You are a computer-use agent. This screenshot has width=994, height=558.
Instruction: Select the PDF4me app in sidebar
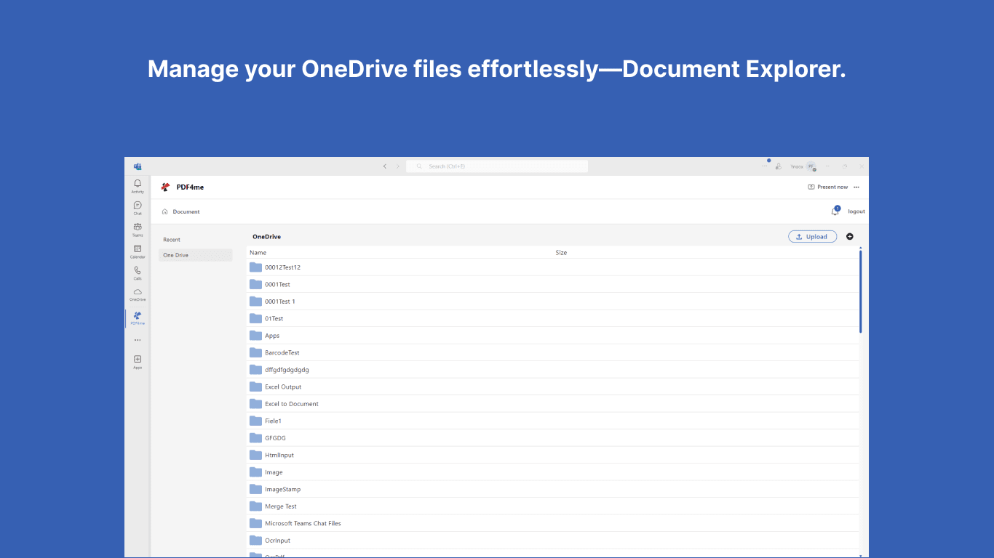pos(138,318)
